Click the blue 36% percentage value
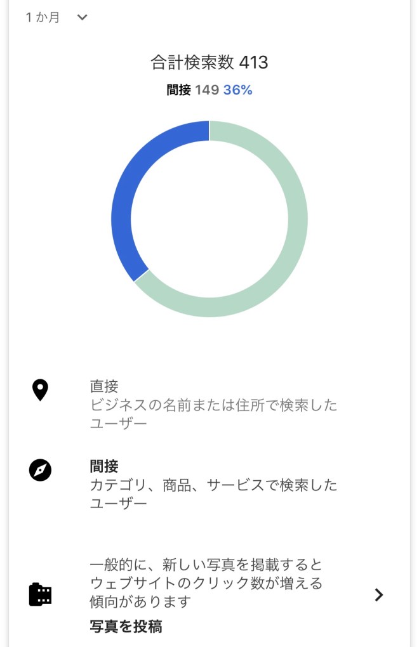 click(237, 90)
